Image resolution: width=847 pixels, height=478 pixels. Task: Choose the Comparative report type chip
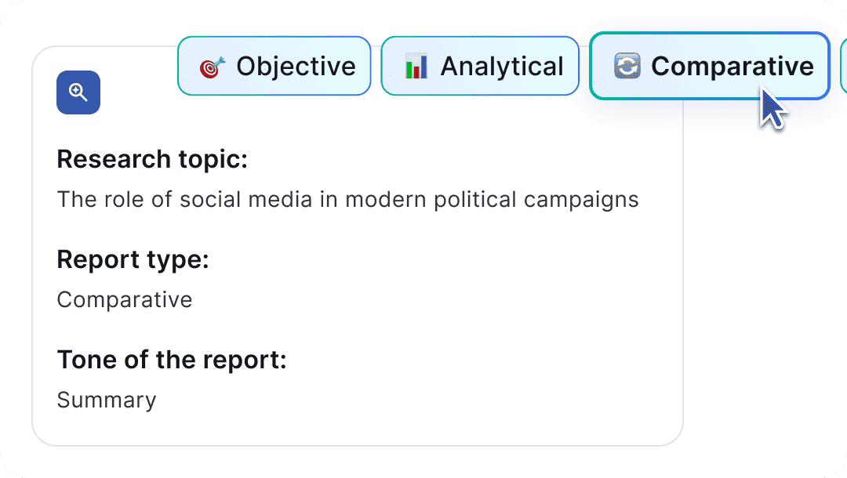[x=709, y=66]
